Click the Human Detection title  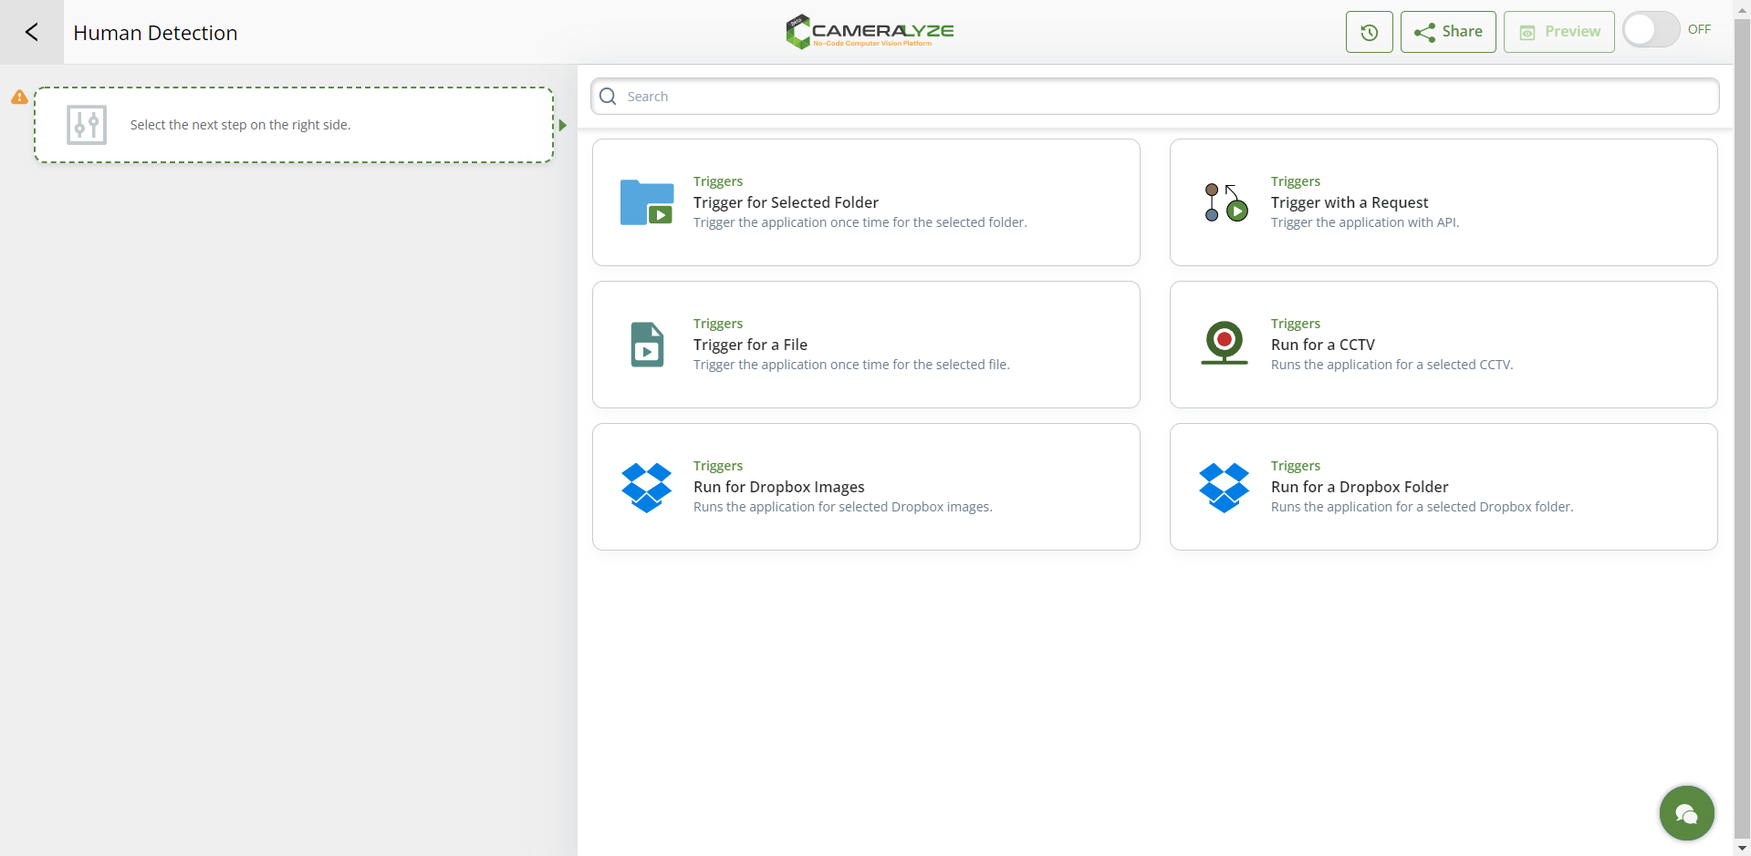(155, 33)
